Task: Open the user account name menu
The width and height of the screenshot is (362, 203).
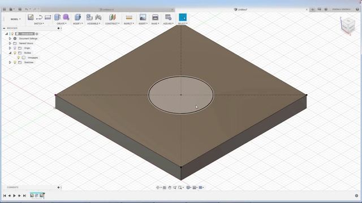Action: click(x=342, y=9)
